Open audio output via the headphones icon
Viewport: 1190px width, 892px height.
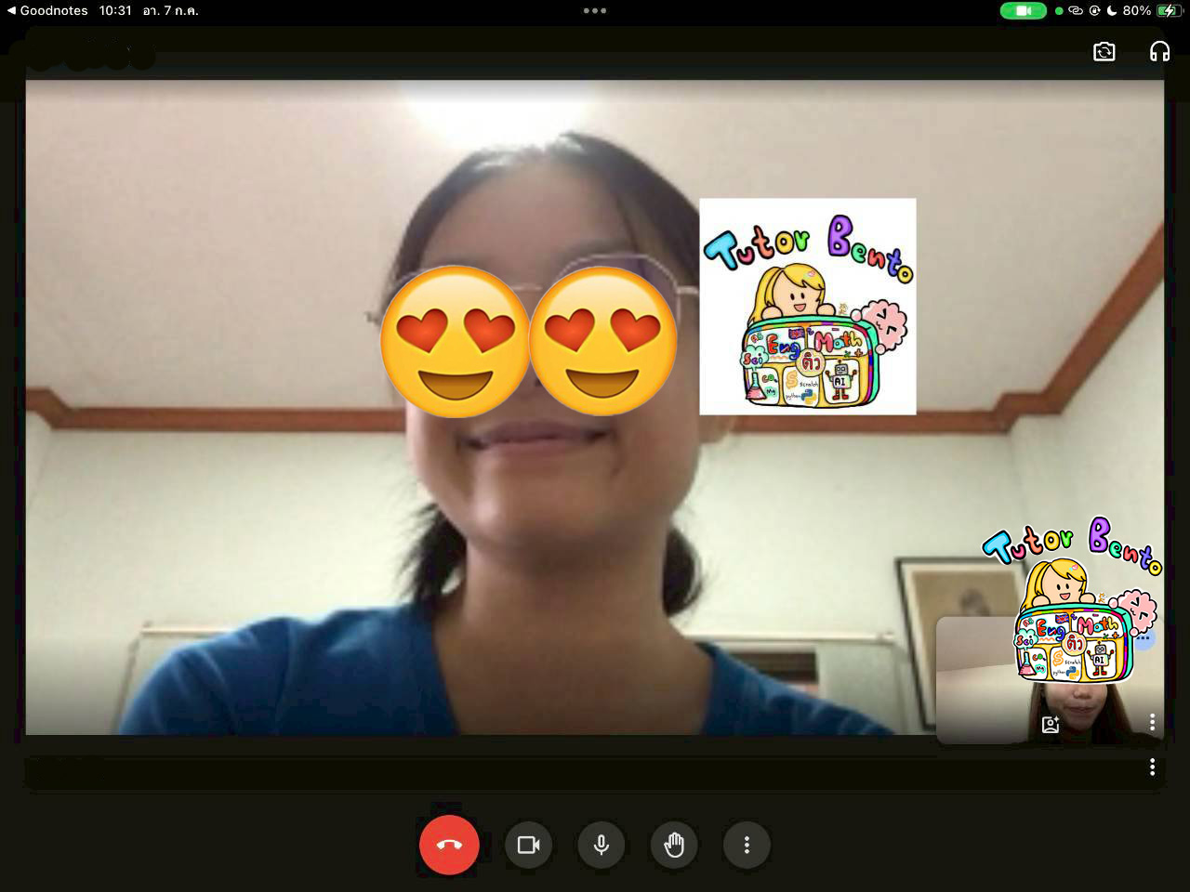pyautogui.click(x=1159, y=52)
